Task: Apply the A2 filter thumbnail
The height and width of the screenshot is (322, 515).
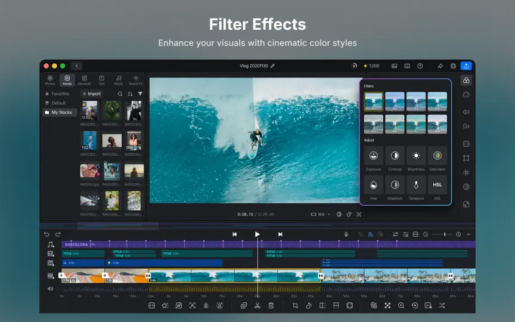Action: (395, 101)
